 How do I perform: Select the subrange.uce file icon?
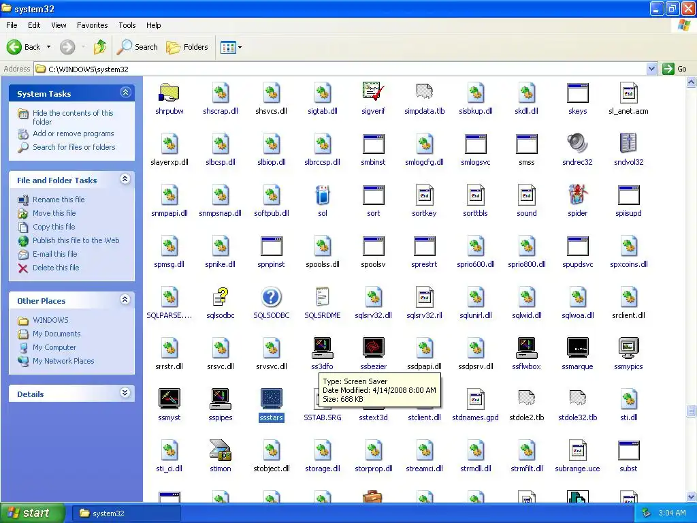577,451
